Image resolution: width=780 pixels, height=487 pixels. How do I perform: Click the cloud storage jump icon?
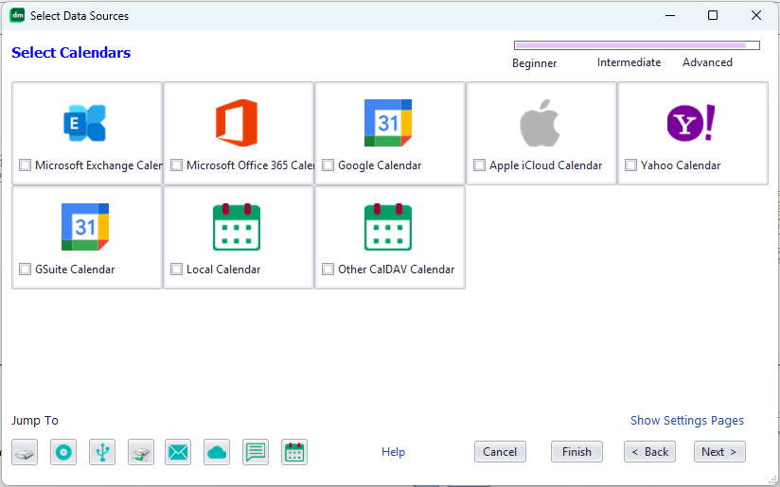217,452
